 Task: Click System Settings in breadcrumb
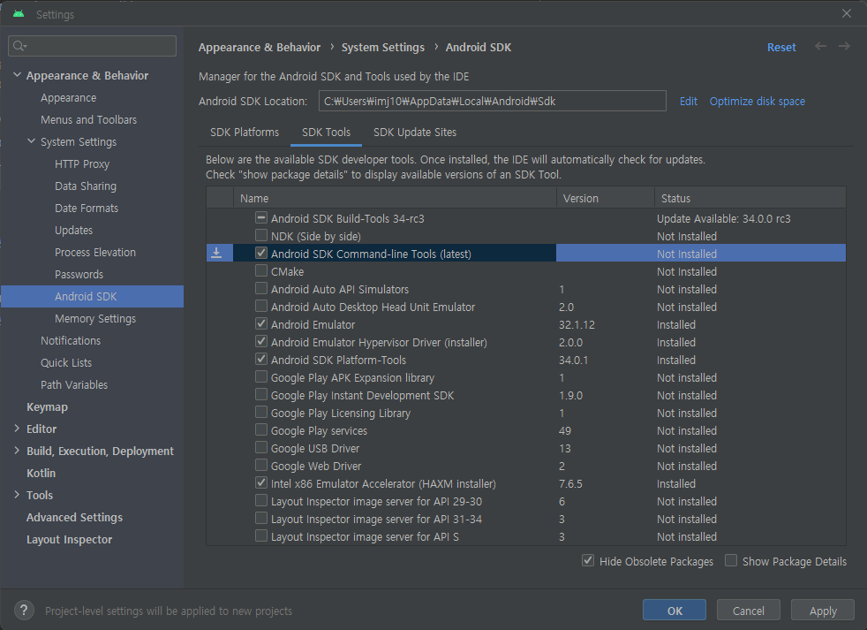382,48
